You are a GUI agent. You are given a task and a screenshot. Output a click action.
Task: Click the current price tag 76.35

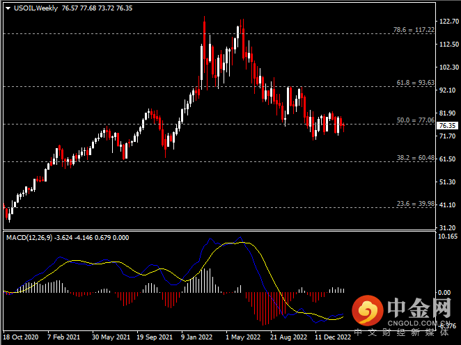click(x=446, y=126)
